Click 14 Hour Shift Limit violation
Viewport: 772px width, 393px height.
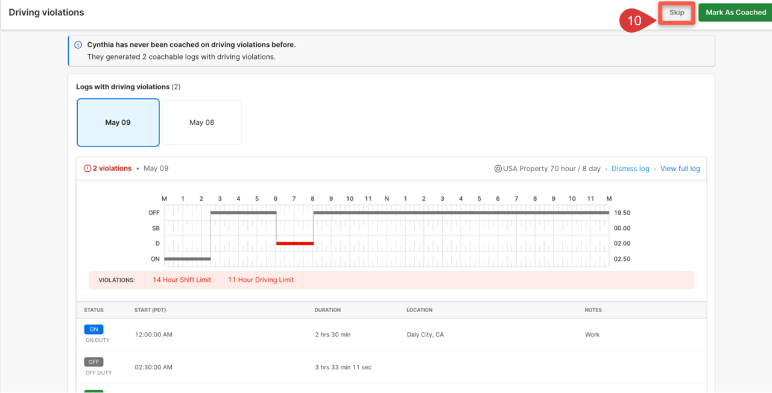click(182, 280)
